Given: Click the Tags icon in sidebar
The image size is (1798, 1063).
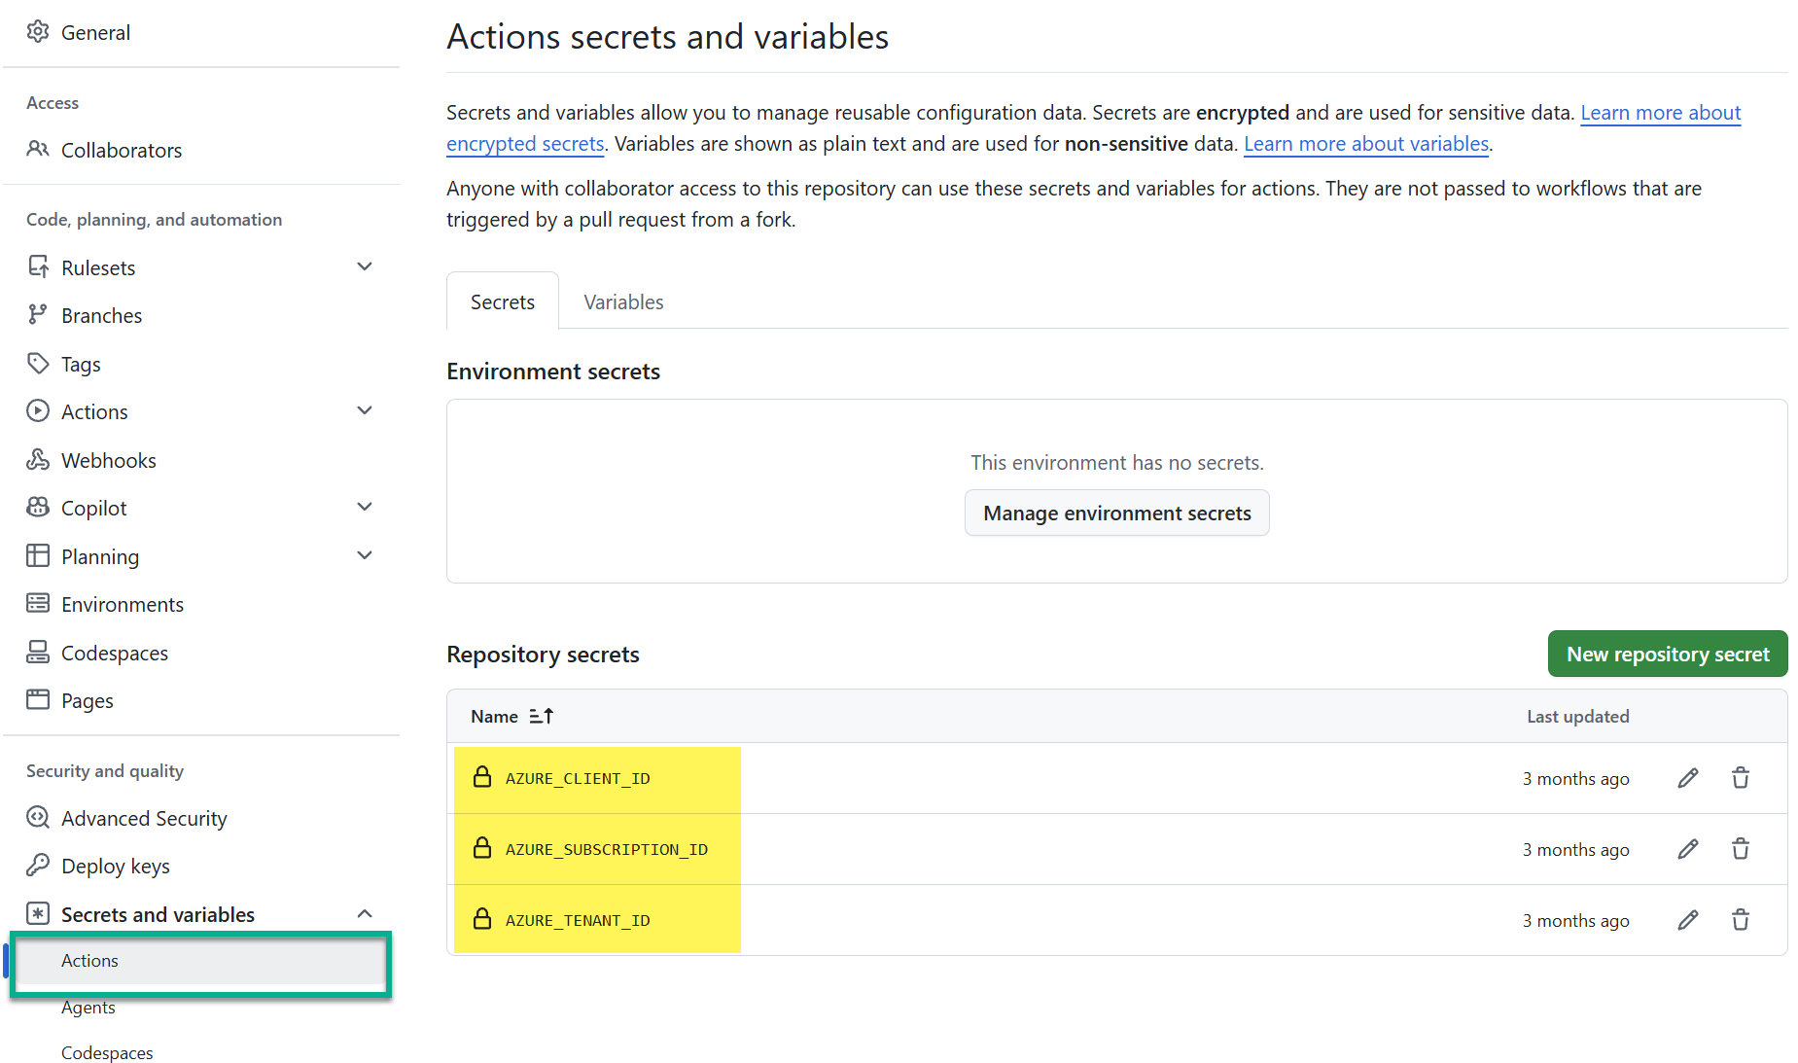Looking at the screenshot, I should [38, 364].
